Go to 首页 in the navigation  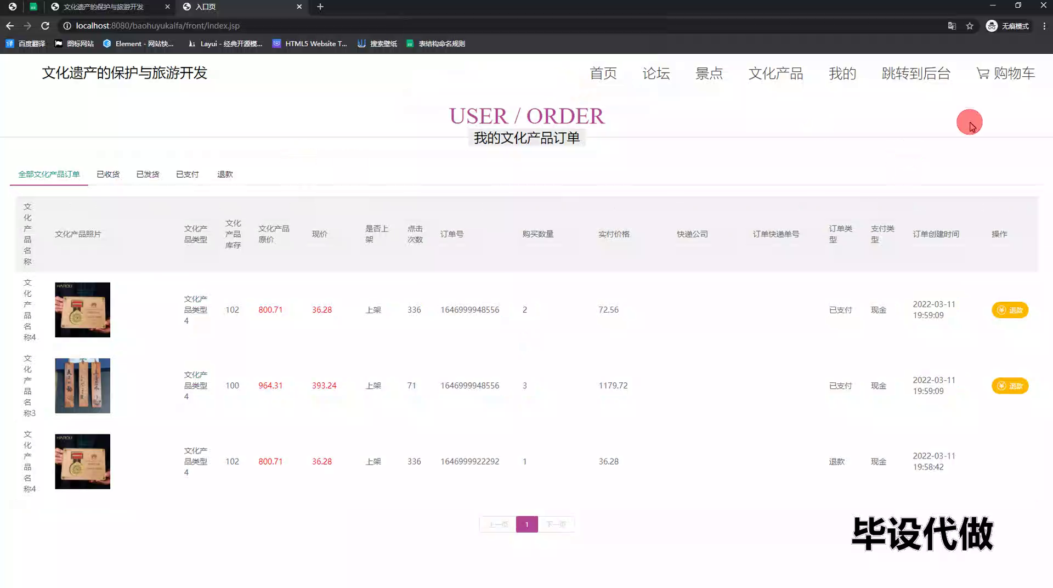click(x=603, y=73)
